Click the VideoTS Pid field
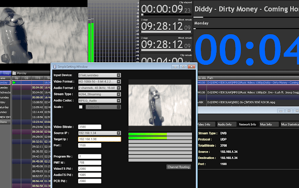This screenshot has width=299, height=188. [90, 169]
